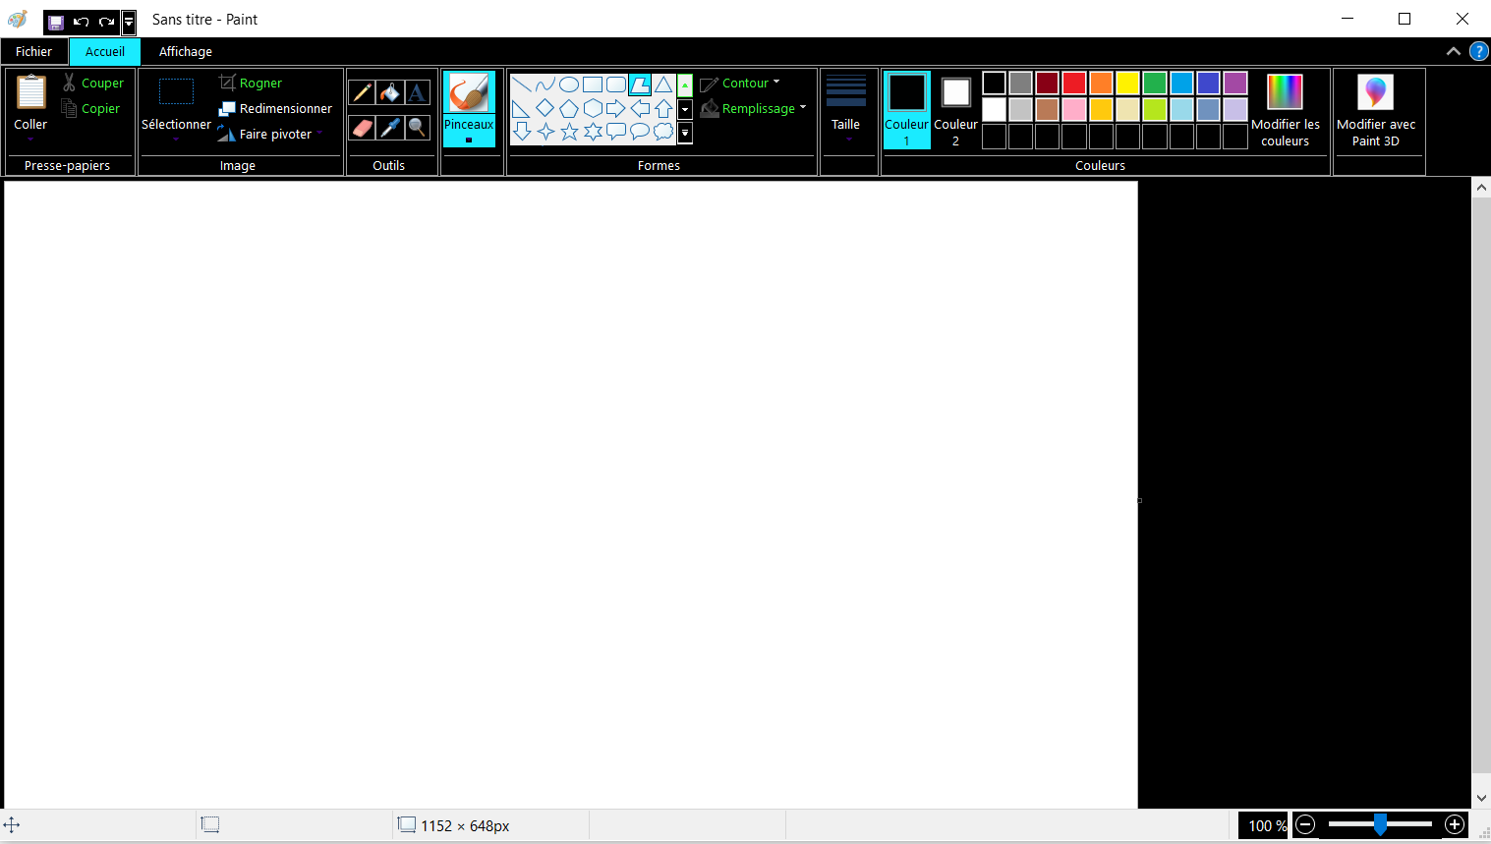Choose the Oval shape
Viewport: 1491px width, 844px height.
pyautogui.click(x=568, y=84)
